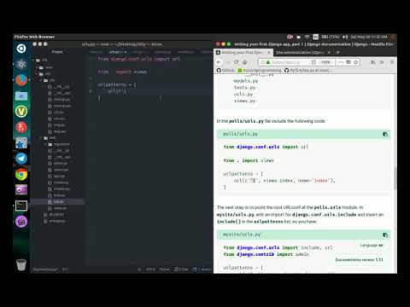Image resolution: width=410 pixels, height=307 pixels.
Task: Select the Project tree view tab
Action: point(57,52)
